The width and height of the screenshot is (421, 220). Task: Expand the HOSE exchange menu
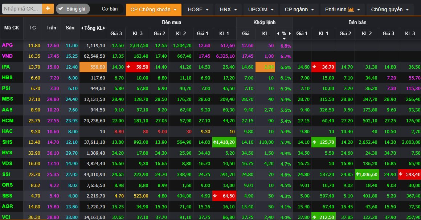(x=198, y=9)
